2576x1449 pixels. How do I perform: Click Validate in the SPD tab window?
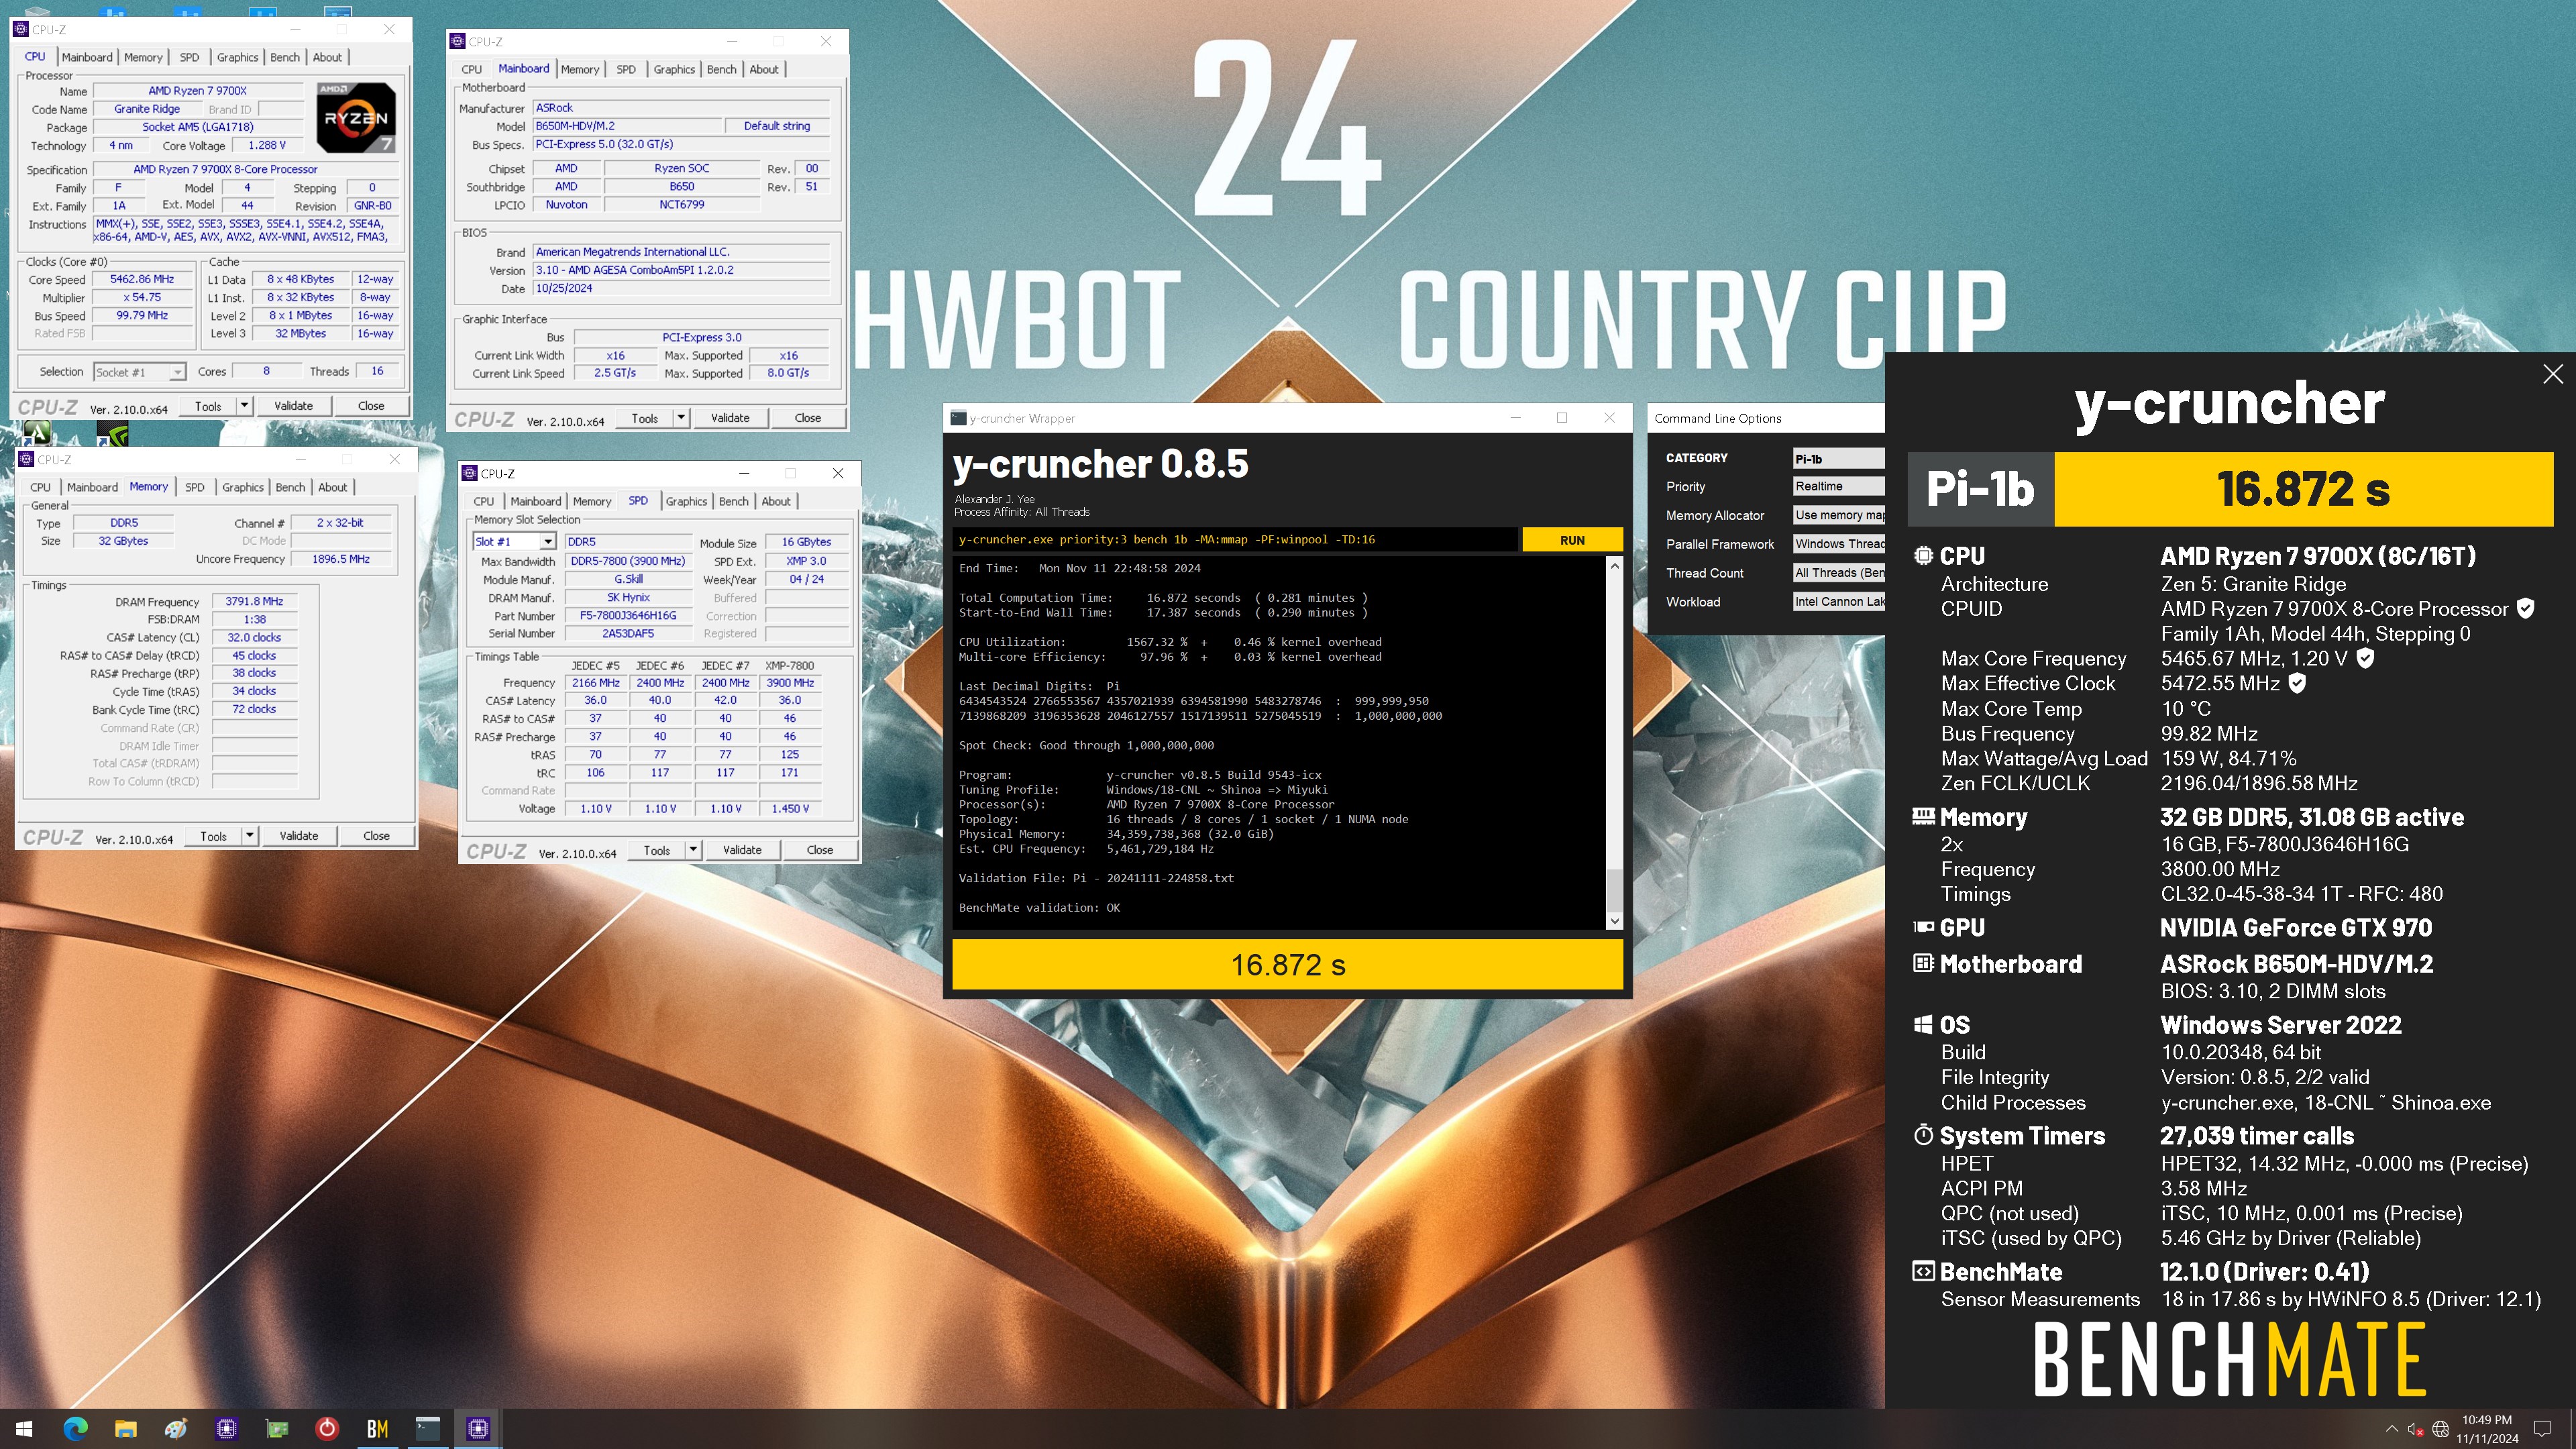tap(742, 850)
